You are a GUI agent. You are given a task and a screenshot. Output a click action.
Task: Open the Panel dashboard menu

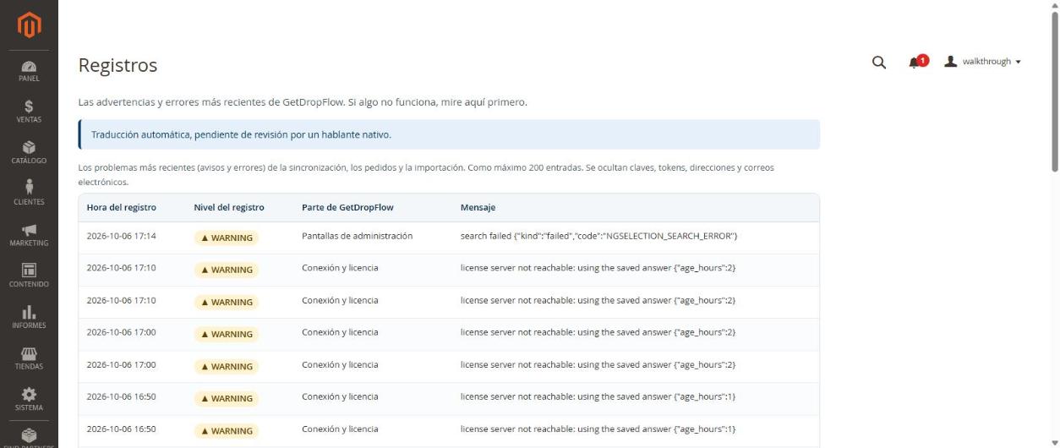pyautogui.click(x=29, y=71)
